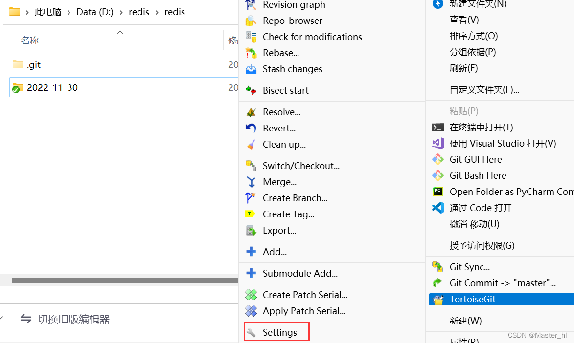Image resolution: width=574 pixels, height=343 pixels.
Task: Click the Revert arrow icon
Action: (x=251, y=128)
